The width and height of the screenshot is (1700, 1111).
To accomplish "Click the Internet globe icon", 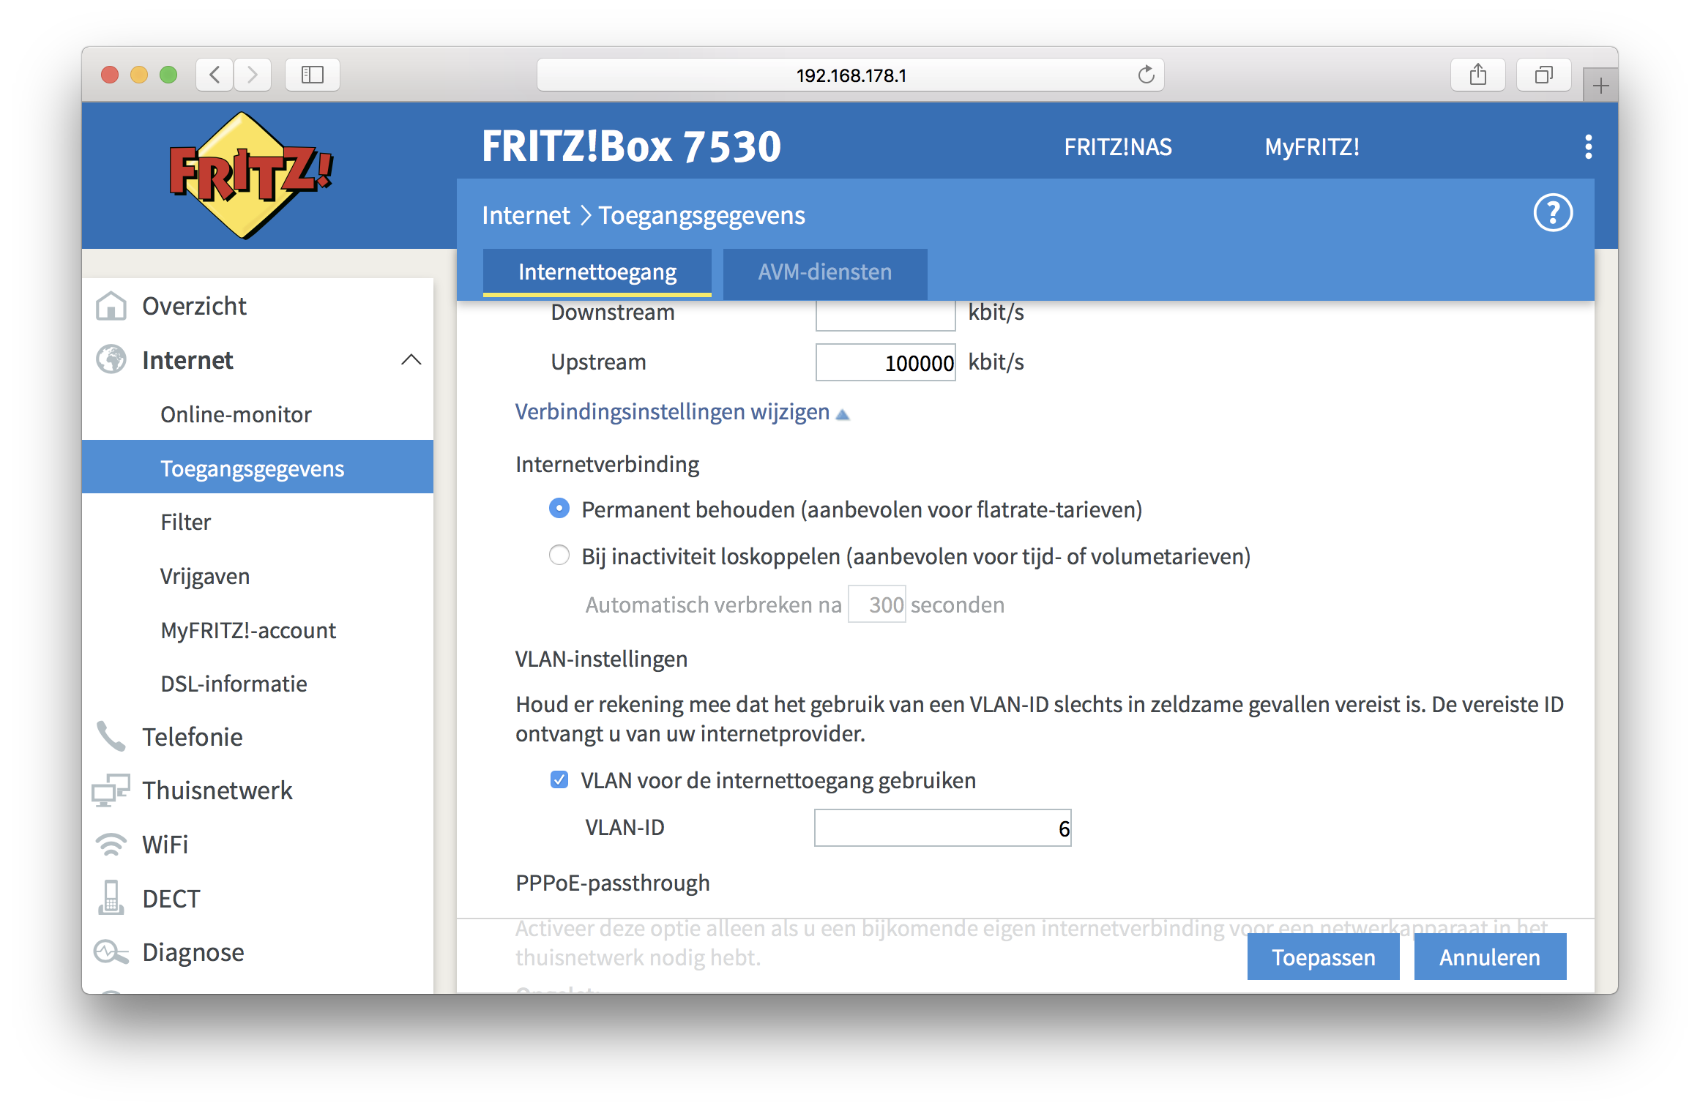I will pos(111,359).
